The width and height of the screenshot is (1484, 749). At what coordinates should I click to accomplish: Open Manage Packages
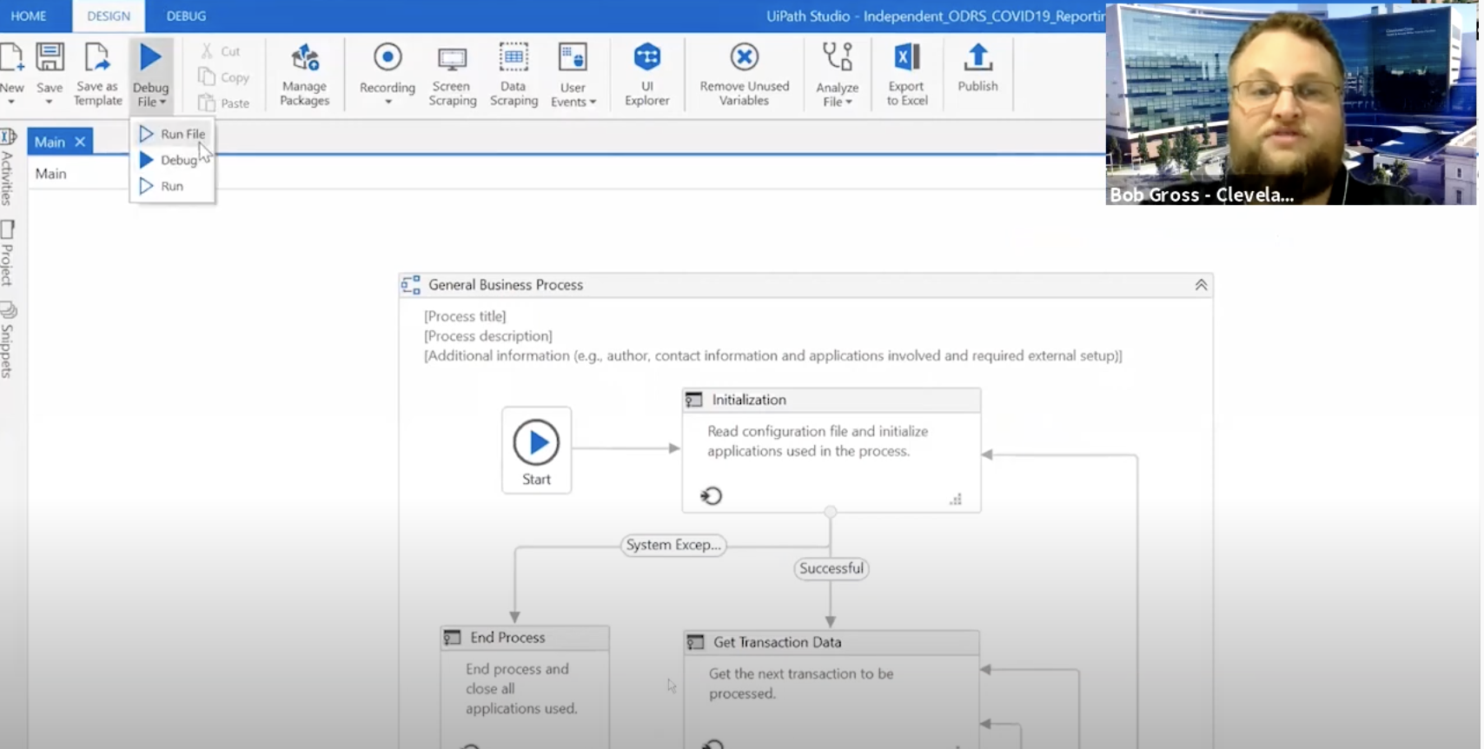[x=305, y=75]
